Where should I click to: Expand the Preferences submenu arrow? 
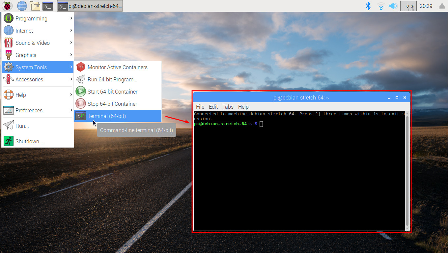point(71,110)
